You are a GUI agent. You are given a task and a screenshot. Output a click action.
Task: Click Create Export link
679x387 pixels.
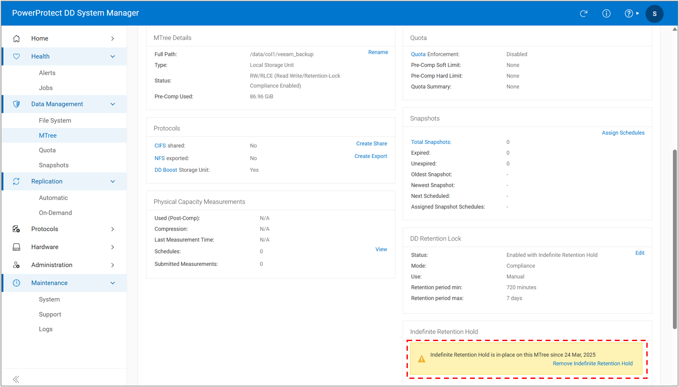coord(371,156)
